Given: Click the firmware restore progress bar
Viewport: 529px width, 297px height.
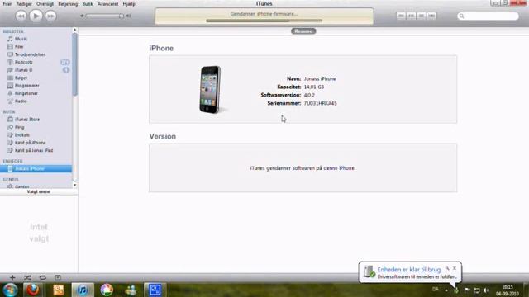Looking at the screenshot, I should (x=264, y=21).
